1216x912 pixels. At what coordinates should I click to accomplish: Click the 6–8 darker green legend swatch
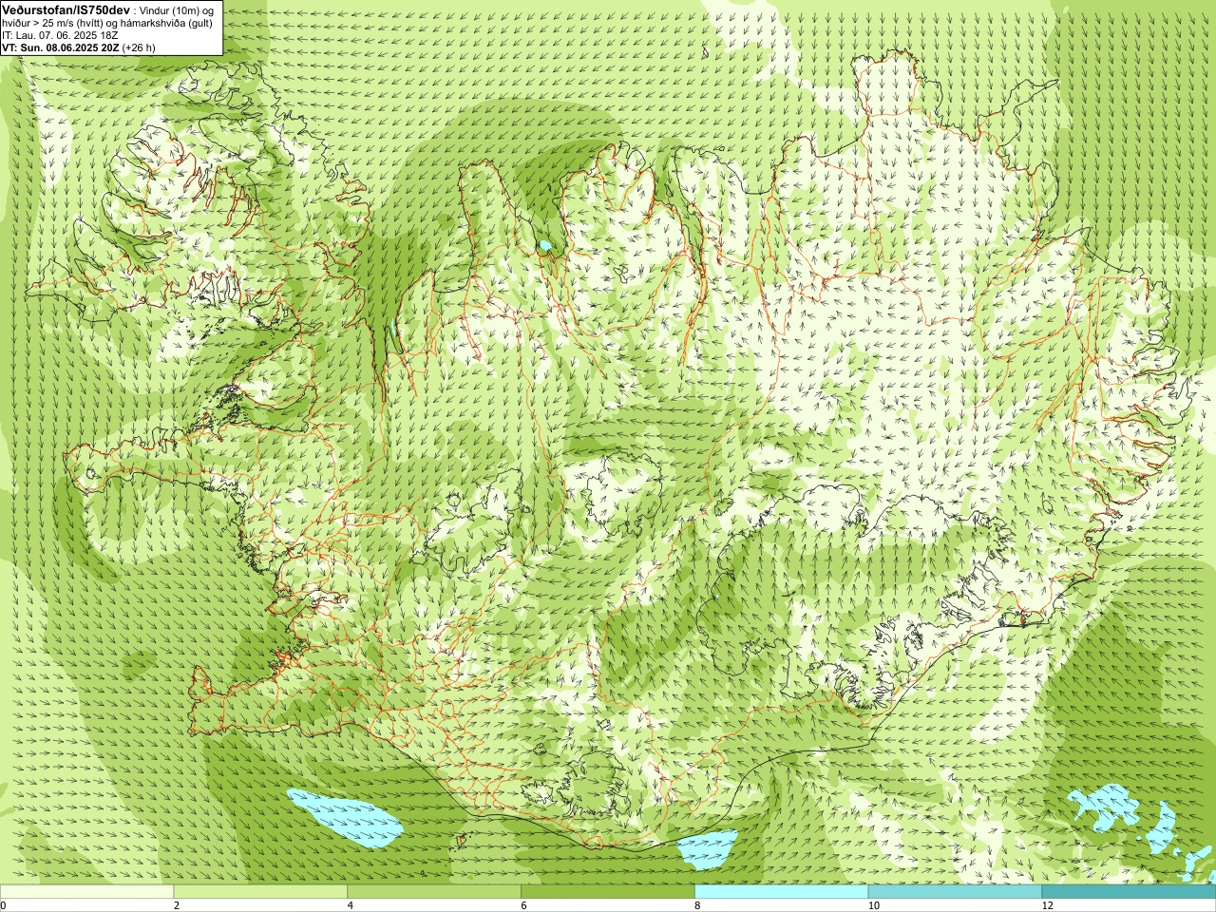[608, 891]
